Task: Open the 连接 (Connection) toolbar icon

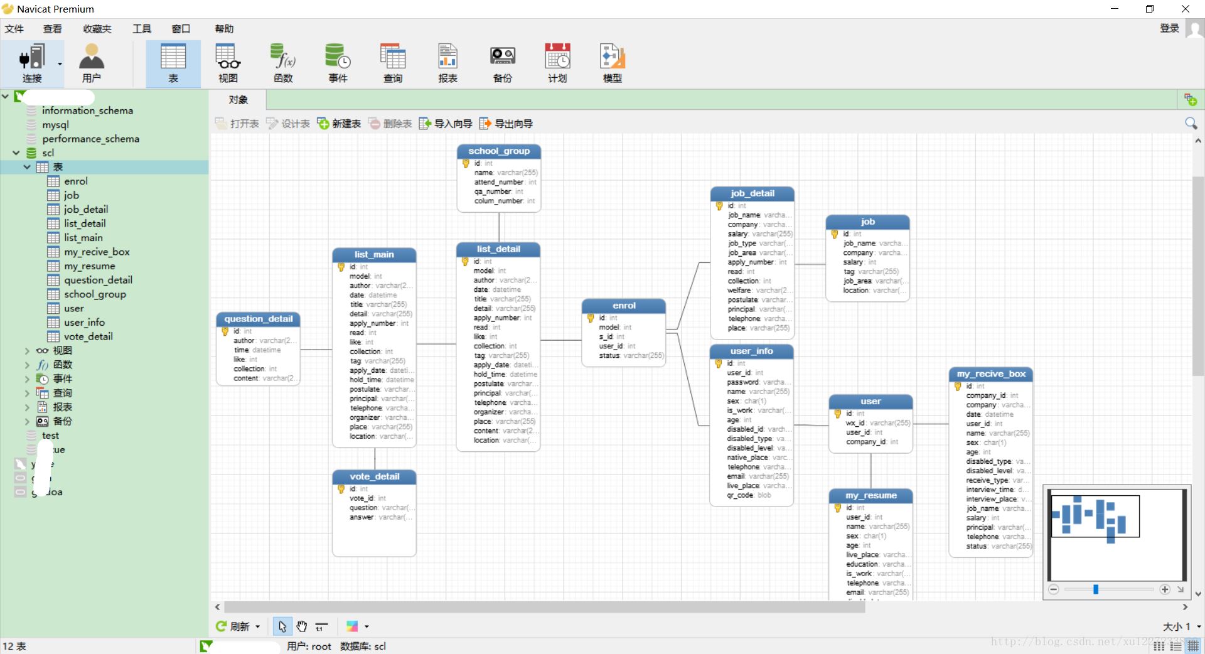Action: pyautogui.click(x=32, y=63)
